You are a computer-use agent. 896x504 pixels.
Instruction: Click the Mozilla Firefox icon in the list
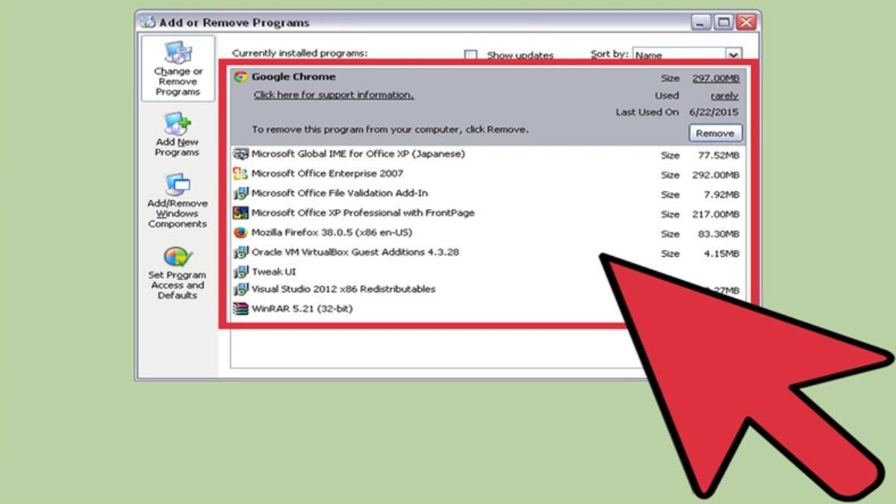(241, 233)
